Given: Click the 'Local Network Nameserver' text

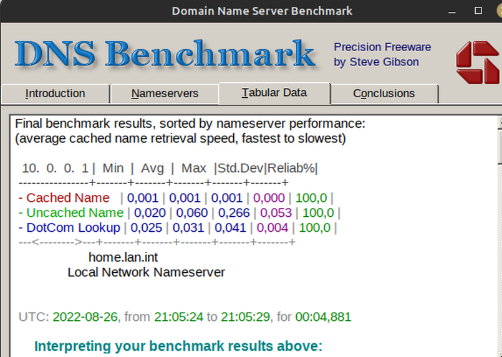Looking at the screenshot, I should 147,272.
